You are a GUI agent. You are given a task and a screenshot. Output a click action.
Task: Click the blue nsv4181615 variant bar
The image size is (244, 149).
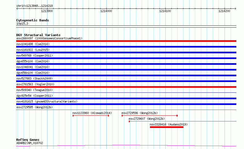tap(126, 104)
